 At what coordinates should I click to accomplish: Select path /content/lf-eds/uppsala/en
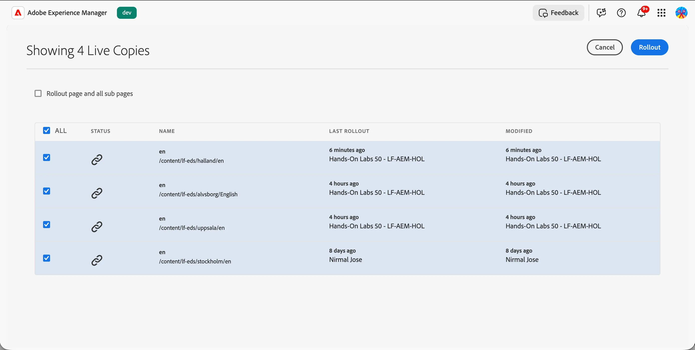tap(192, 228)
